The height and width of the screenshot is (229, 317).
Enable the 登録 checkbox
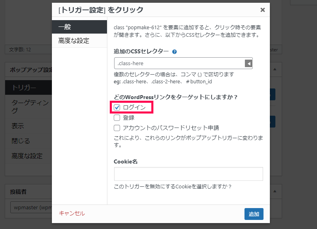[x=117, y=118]
